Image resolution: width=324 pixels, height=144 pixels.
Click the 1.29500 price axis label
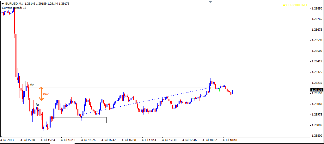[316, 51]
